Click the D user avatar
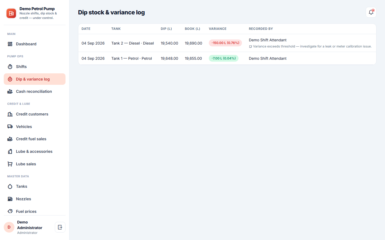Screen dimensions: 385x240 click(9, 227)
